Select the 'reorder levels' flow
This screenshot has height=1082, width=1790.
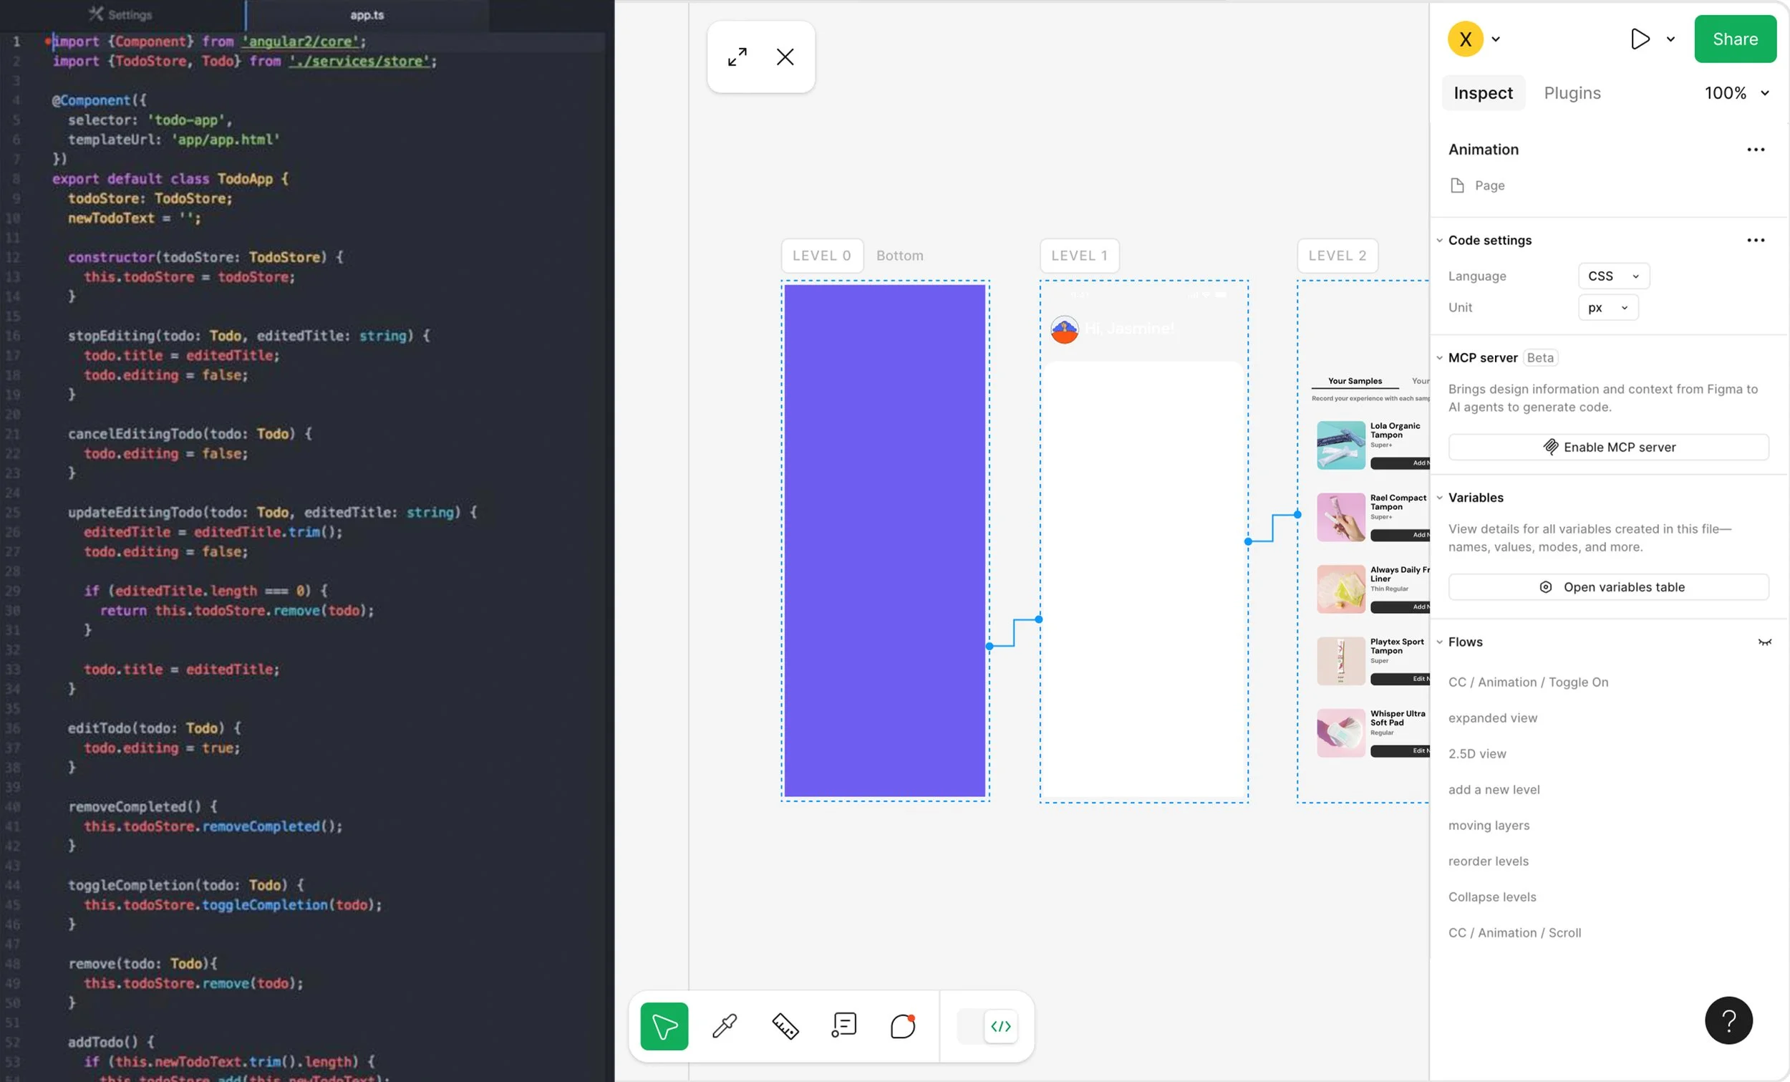click(x=1488, y=861)
